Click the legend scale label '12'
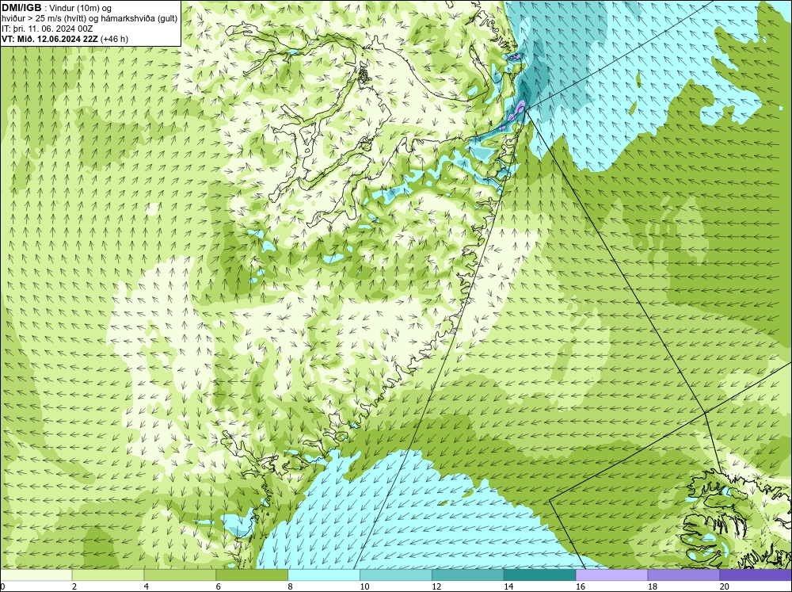The image size is (792, 592). (x=436, y=586)
